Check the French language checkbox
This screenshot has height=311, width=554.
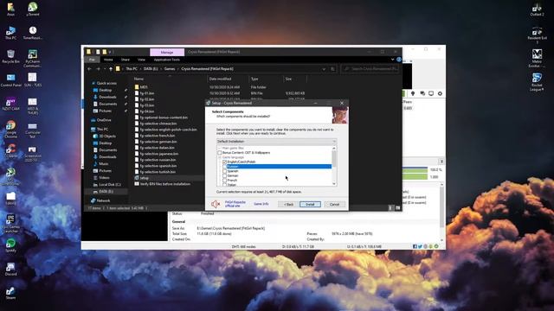[x=224, y=181]
